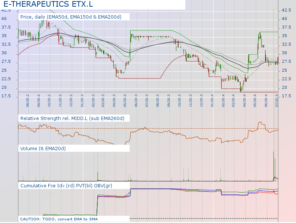Click the 07/2023 date label on x-axis
The image size is (296, 223).
[x=147, y=101]
